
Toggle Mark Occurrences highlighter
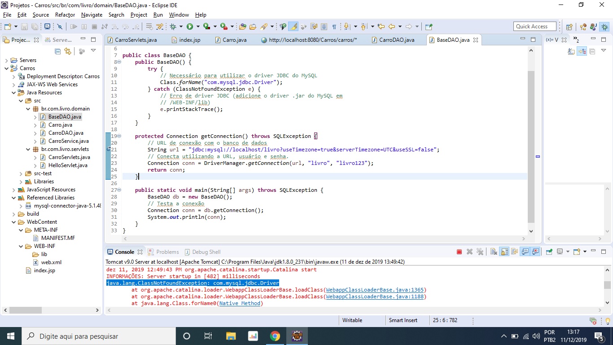tap(293, 27)
